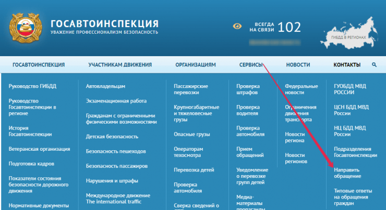The height and width of the screenshot is (210, 386).
Task: Open Безопасность пассажиров link
Action: pyautogui.click(x=117, y=166)
